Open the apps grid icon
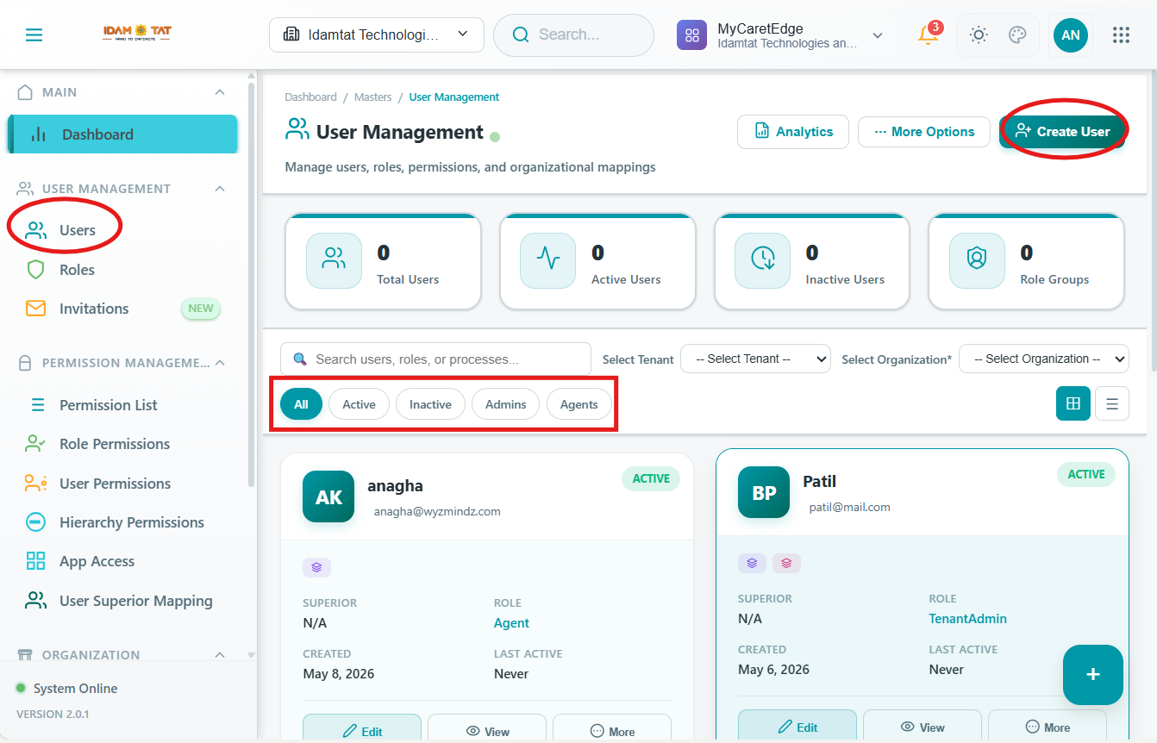The image size is (1157, 743). point(1121,35)
